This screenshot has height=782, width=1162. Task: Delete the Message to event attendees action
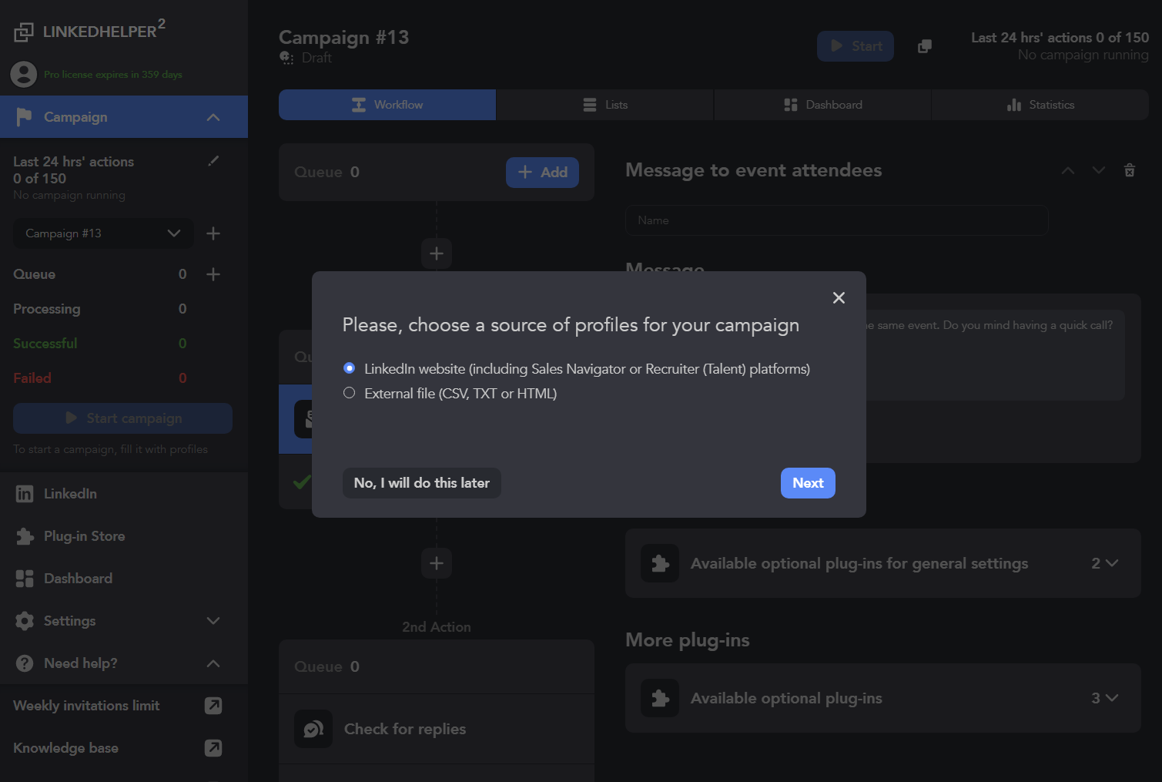pos(1130,170)
